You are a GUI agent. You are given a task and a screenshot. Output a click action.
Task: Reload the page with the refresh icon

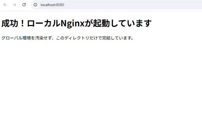[24, 5]
